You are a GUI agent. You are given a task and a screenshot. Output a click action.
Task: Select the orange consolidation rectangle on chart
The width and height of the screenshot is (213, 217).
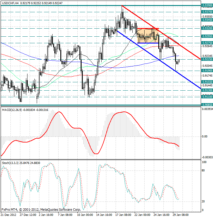coord(148,36)
